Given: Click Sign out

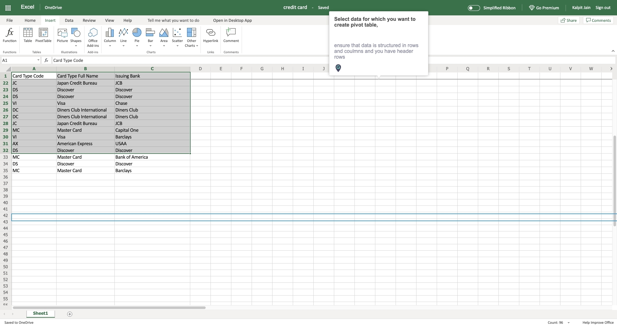Looking at the screenshot, I should click(x=603, y=8).
